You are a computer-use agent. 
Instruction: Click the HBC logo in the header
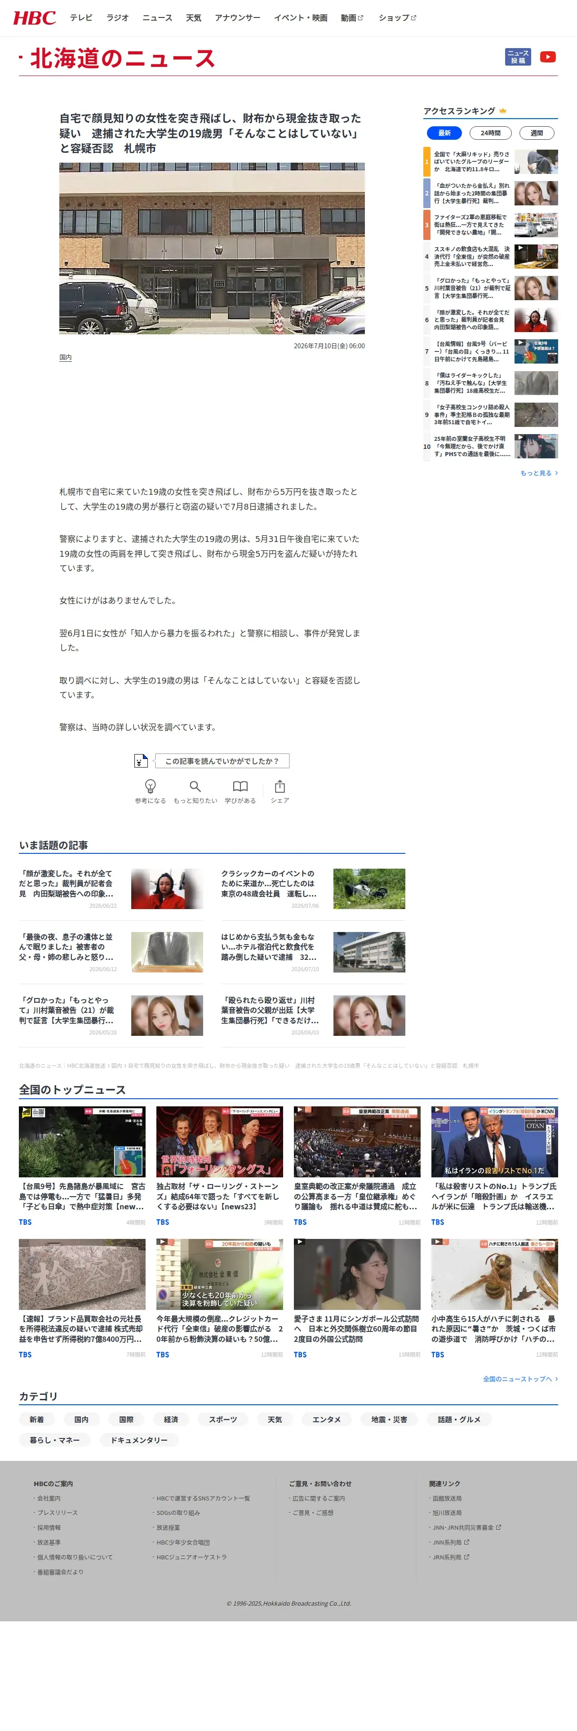[34, 18]
